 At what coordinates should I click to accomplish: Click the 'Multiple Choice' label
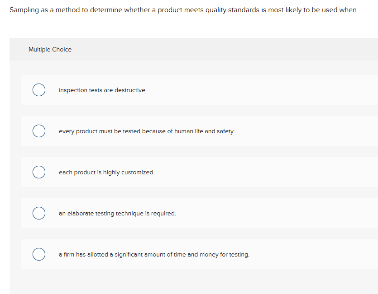pyautogui.click(x=50, y=49)
